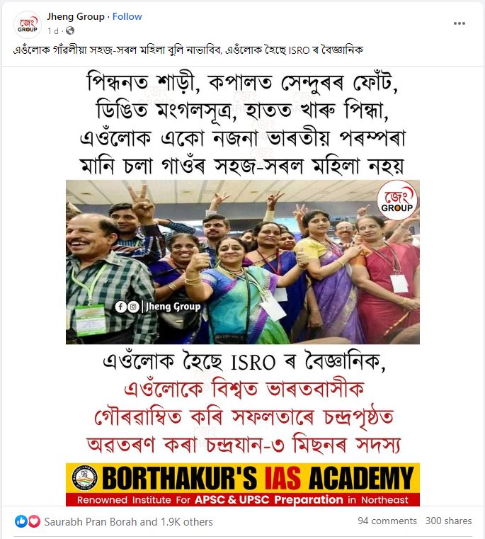Screen dimensions: 485x539
Task: Open the Jheng Group profile picture
Action: click(27, 25)
